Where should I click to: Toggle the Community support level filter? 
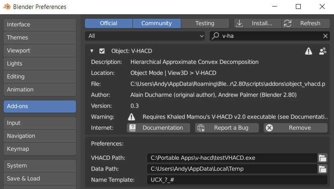[156, 23]
